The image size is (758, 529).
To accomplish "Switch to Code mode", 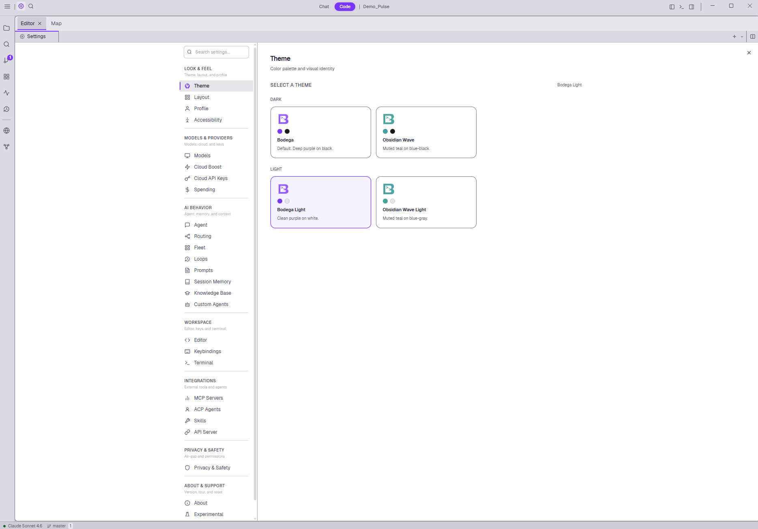I will tap(345, 6).
